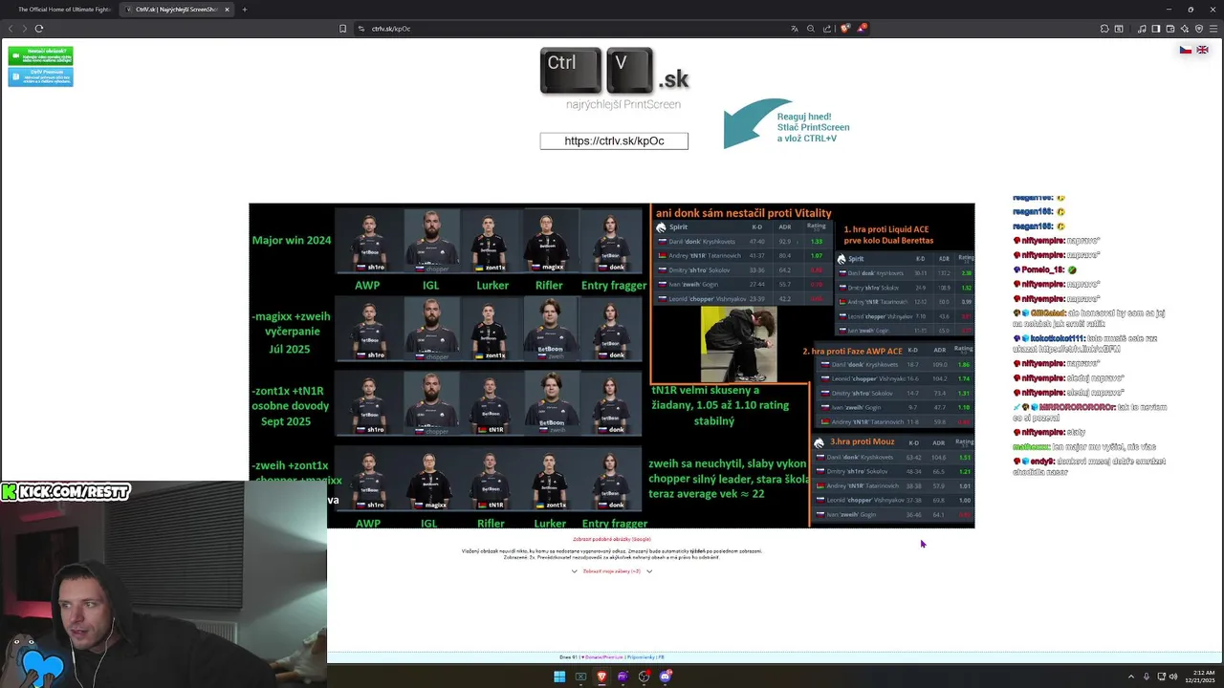Click Zobraziť podobné obrázky (Google) link
This screenshot has height=688, width=1224.
pos(612,539)
